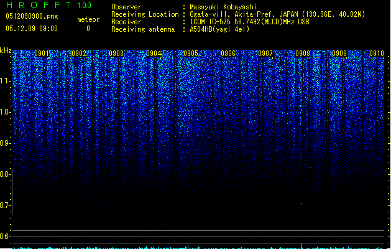Click the date stamp 05.12.09 09:00
The image size is (391, 249).
click(x=32, y=29)
